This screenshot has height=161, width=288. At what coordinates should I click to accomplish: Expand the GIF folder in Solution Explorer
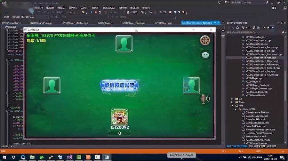point(232,99)
